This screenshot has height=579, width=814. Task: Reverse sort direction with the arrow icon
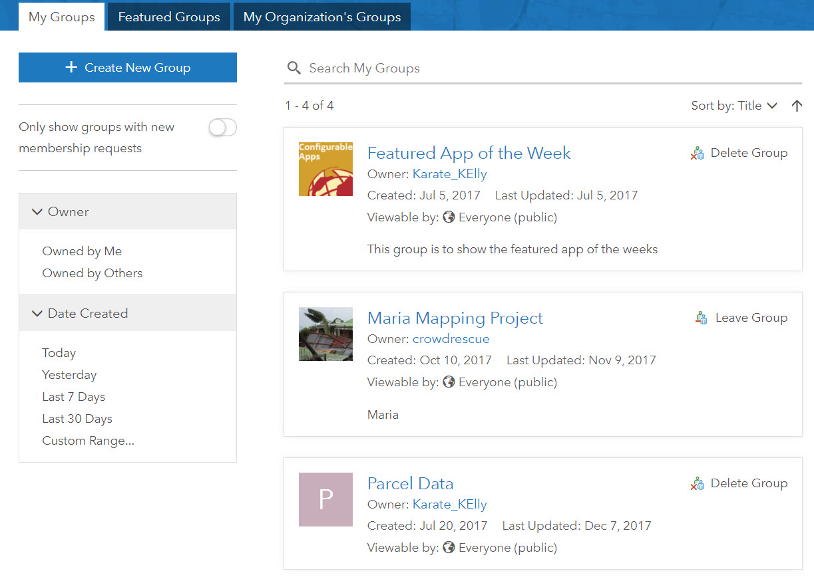[797, 106]
